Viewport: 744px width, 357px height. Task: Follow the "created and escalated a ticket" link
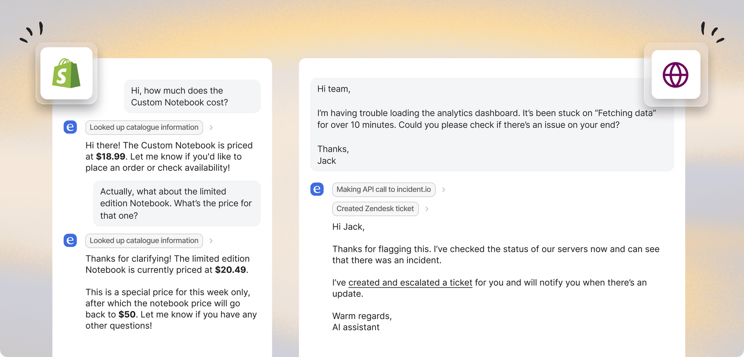(410, 283)
